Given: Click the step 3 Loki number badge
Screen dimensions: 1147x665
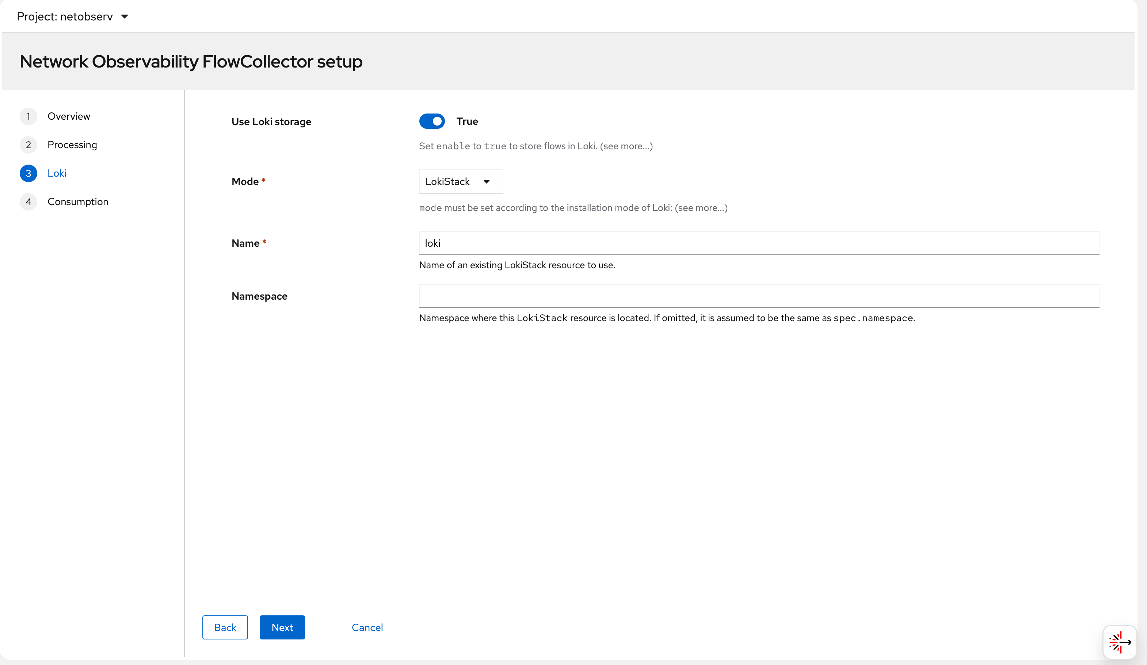Looking at the screenshot, I should 28,173.
